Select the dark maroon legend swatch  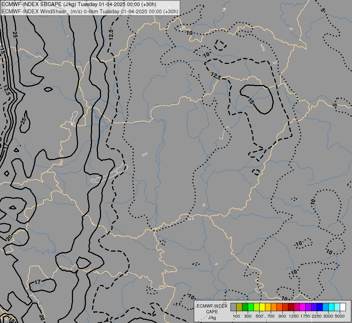point(291,307)
